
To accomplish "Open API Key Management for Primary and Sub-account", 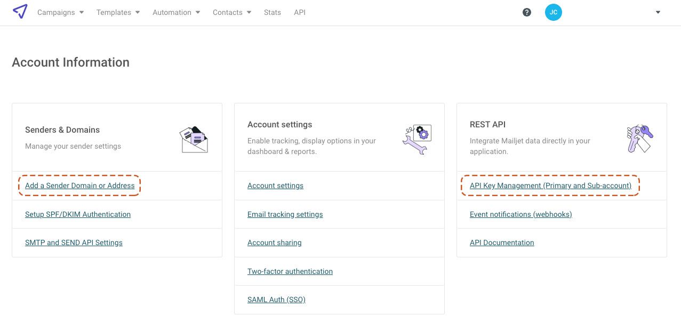I will (550, 185).
